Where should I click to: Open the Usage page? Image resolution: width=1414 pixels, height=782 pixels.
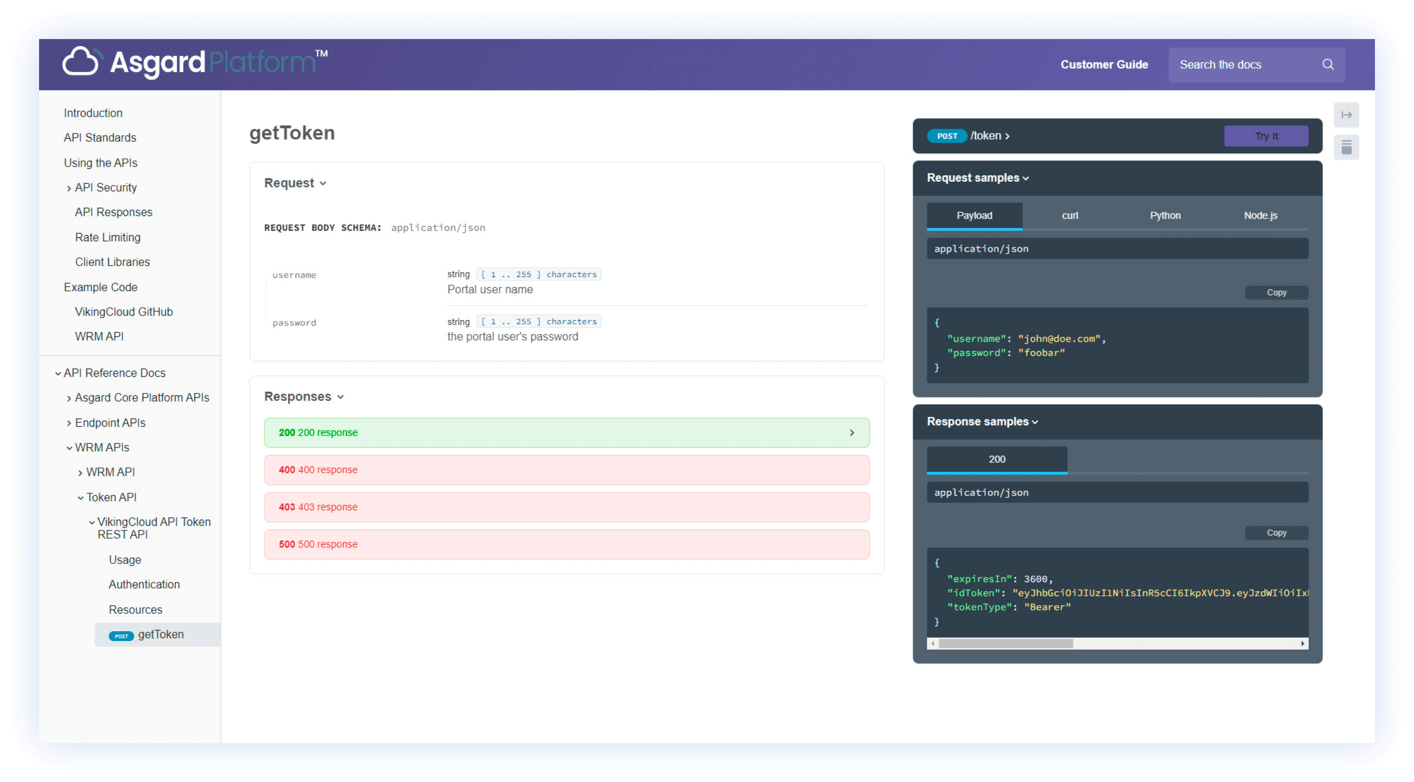125,560
